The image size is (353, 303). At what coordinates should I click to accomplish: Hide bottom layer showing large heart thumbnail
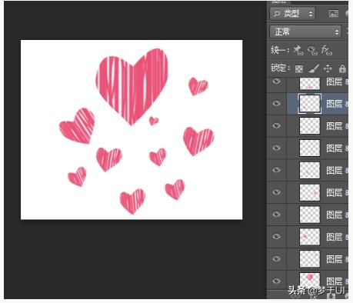pos(276,281)
